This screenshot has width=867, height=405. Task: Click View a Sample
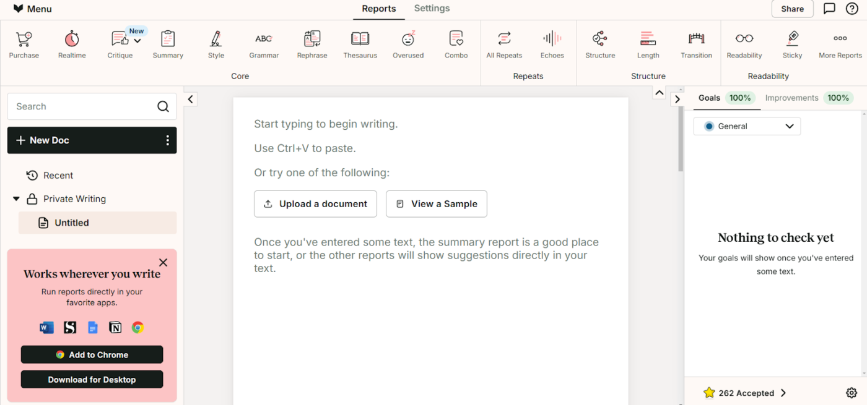coord(437,203)
